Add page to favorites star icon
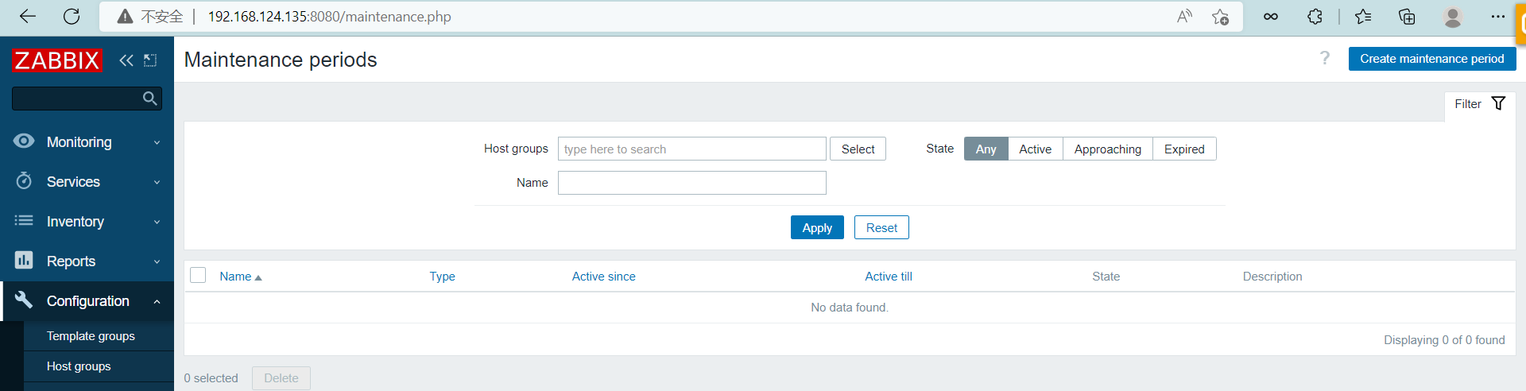This screenshot has height=391, width=1526. coord(1220,17)
